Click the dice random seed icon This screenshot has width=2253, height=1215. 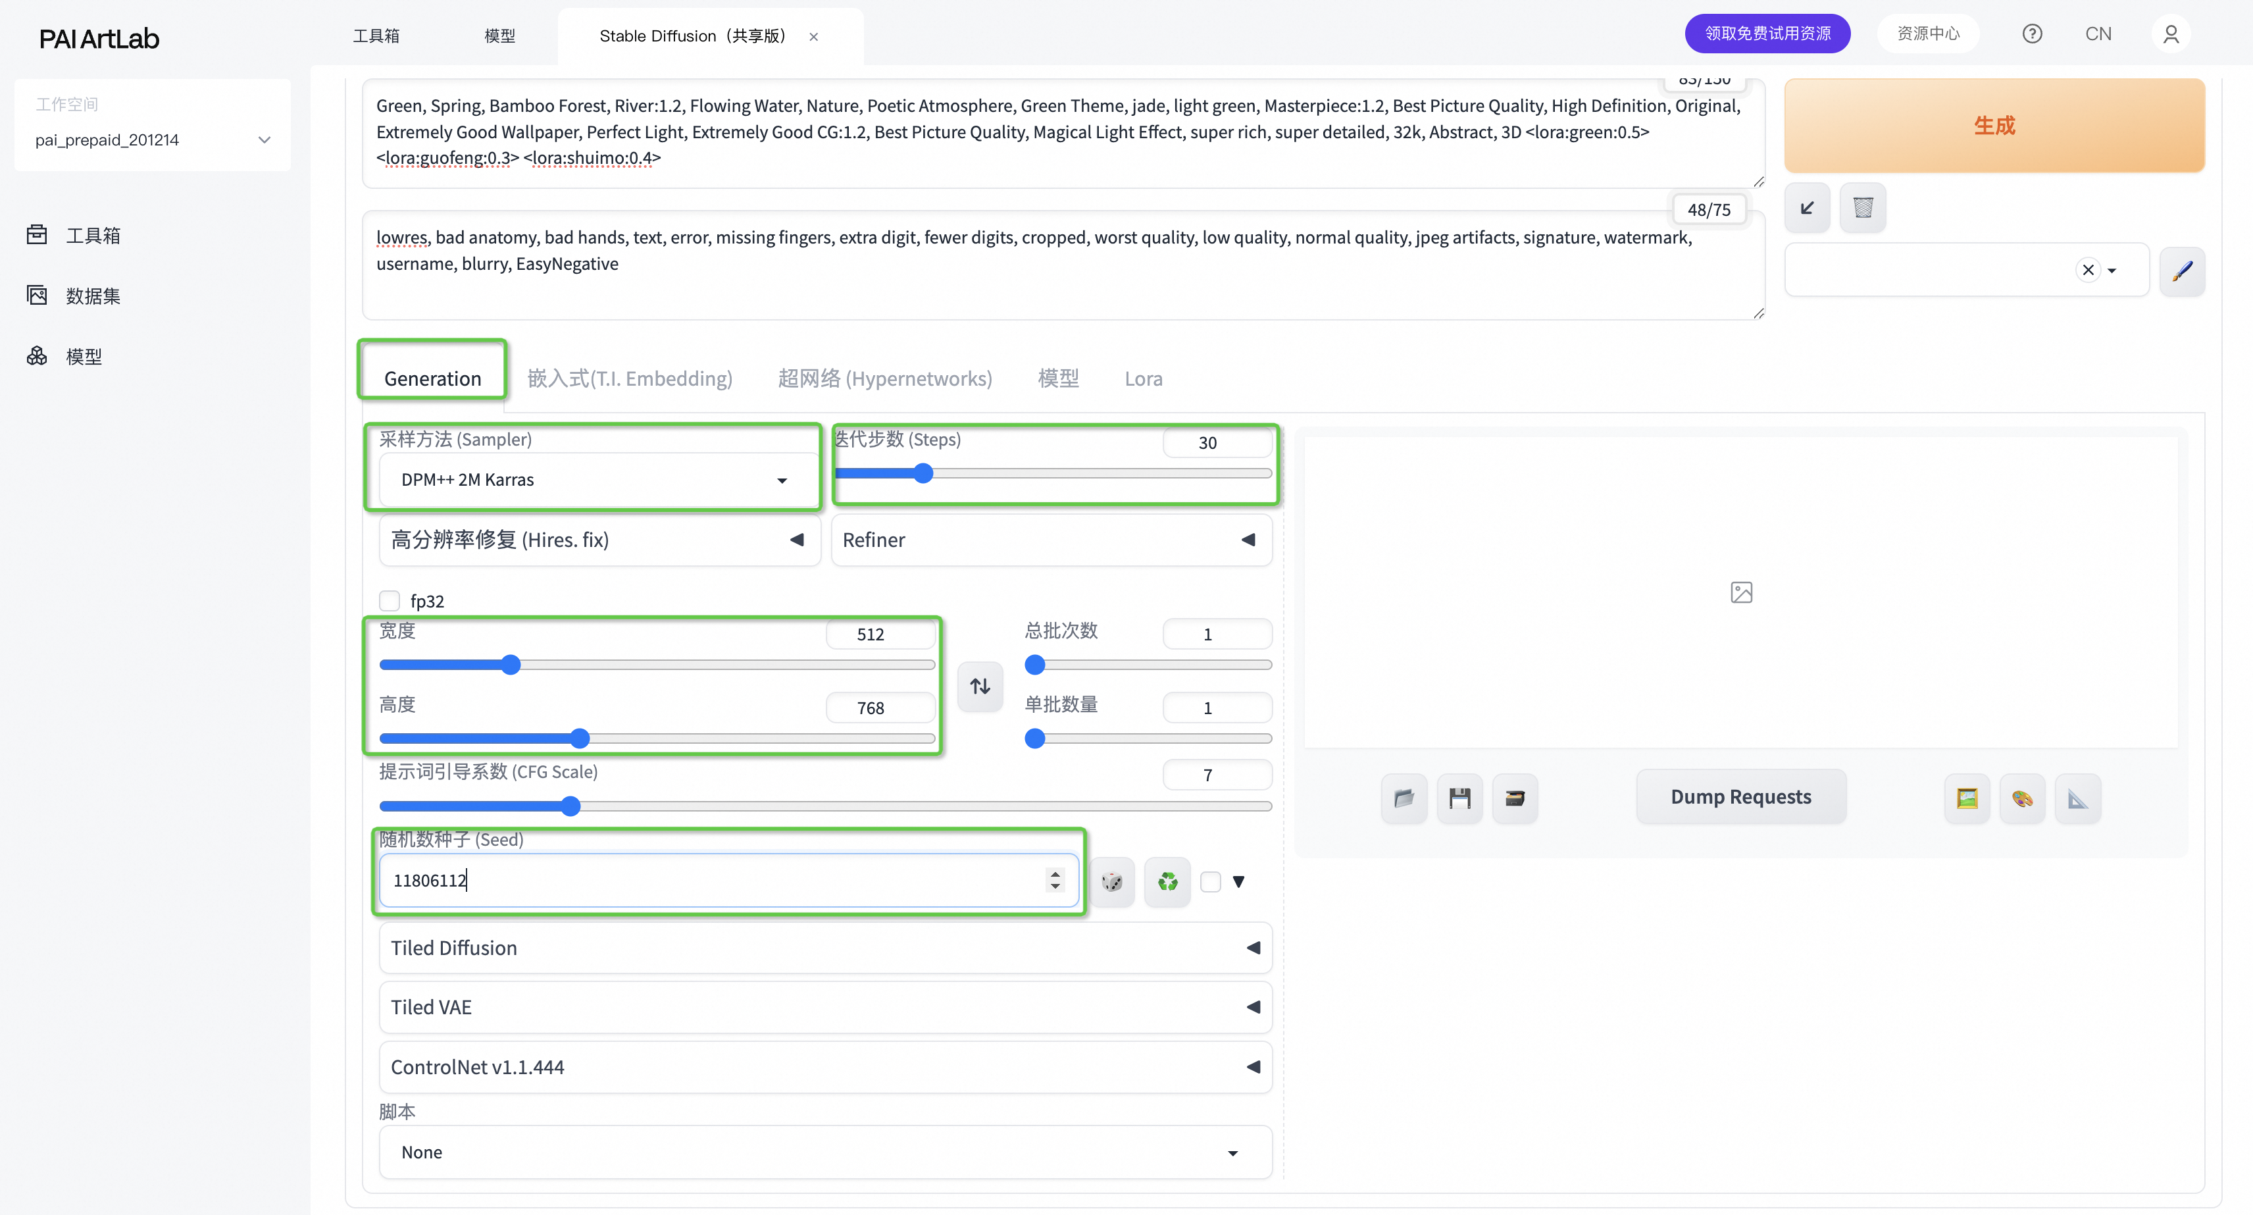coord(1111,881)
